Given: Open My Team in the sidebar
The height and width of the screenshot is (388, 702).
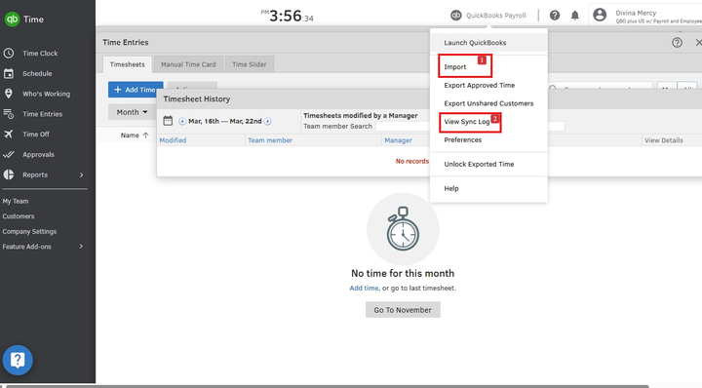Looking at the screenshot, I should coord(16,202).
